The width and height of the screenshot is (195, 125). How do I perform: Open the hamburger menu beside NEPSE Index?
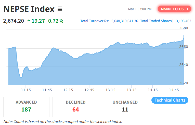60,9
